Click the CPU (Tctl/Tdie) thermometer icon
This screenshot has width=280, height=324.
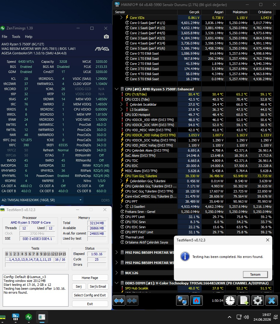point(122,94)
